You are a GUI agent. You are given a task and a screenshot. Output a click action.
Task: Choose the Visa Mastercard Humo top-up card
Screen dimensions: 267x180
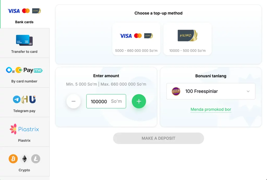point(136,39)
